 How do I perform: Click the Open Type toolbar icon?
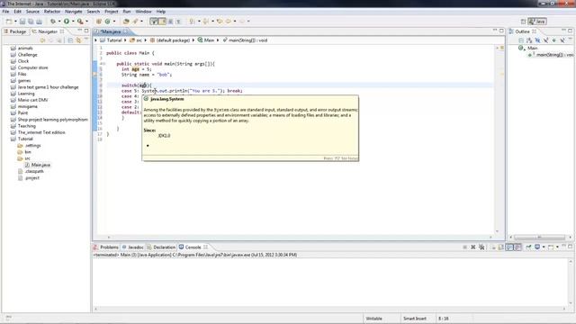coord(126,22)
